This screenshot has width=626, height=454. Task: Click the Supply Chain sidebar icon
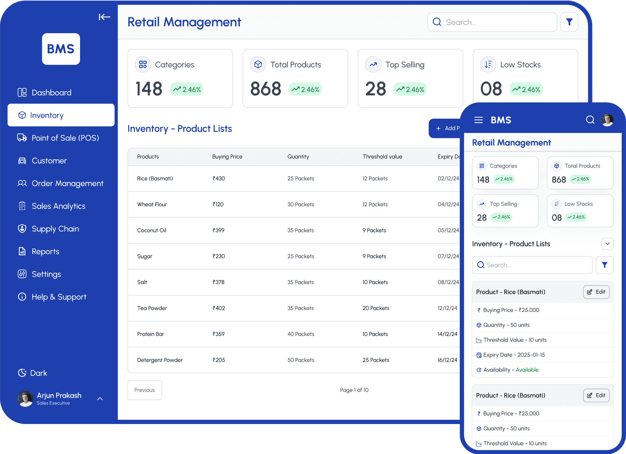tap(22, 228)
